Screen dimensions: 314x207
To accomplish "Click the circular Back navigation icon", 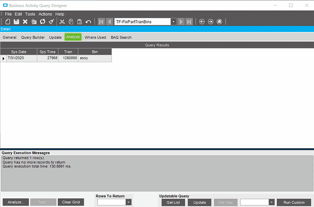I will [x=202, y=22].
